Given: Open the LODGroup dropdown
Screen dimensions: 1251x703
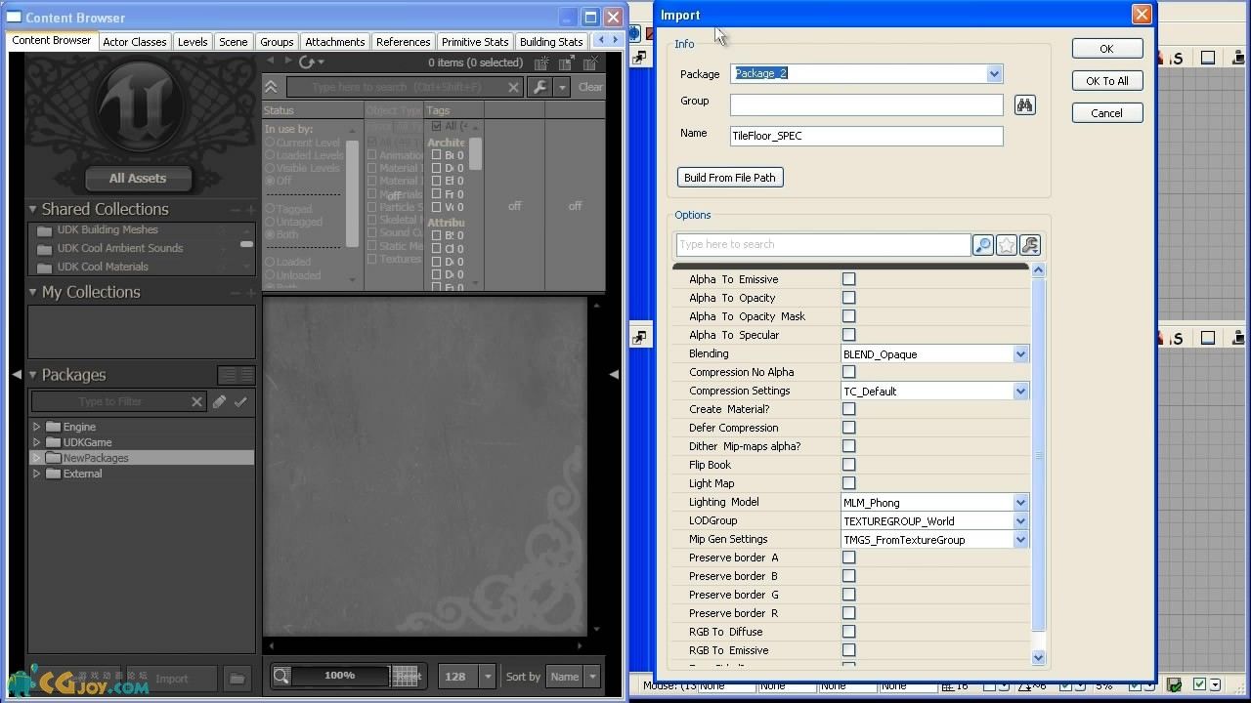Looking at the screenshot, I should point(1020,521).
